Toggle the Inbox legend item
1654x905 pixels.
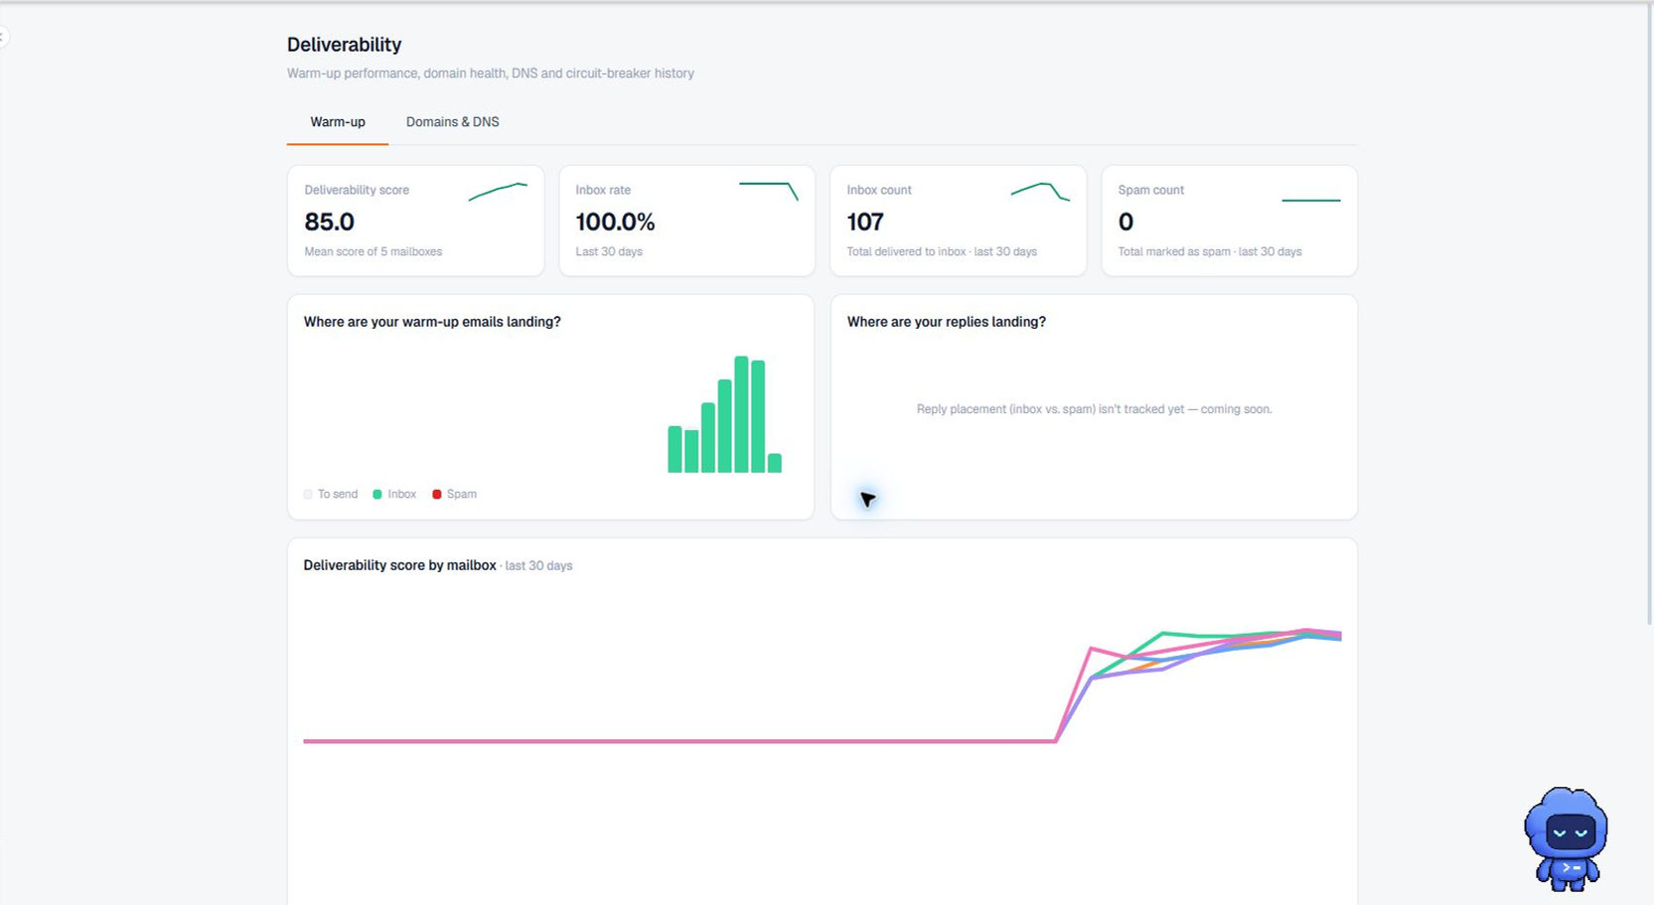click(x=394, y=494)
